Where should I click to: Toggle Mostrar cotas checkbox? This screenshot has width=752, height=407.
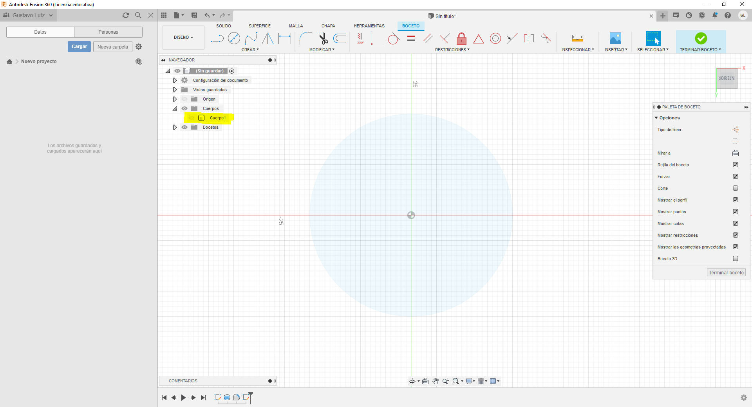click(736, 223)
